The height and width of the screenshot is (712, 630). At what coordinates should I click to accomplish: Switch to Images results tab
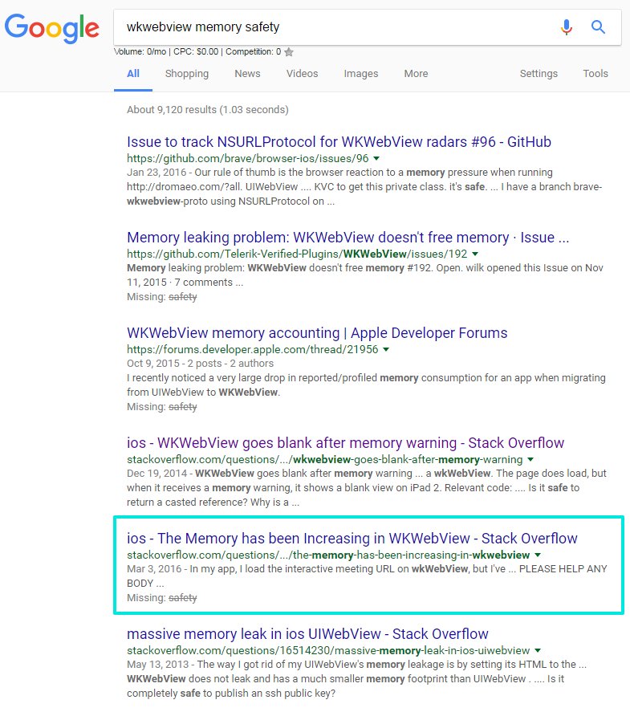361,74
